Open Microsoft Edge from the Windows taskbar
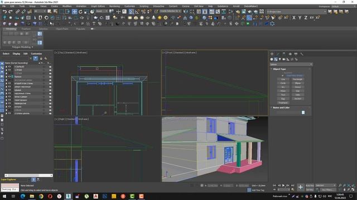The height and width of the screenshot is (200, 357). [23, 196]
